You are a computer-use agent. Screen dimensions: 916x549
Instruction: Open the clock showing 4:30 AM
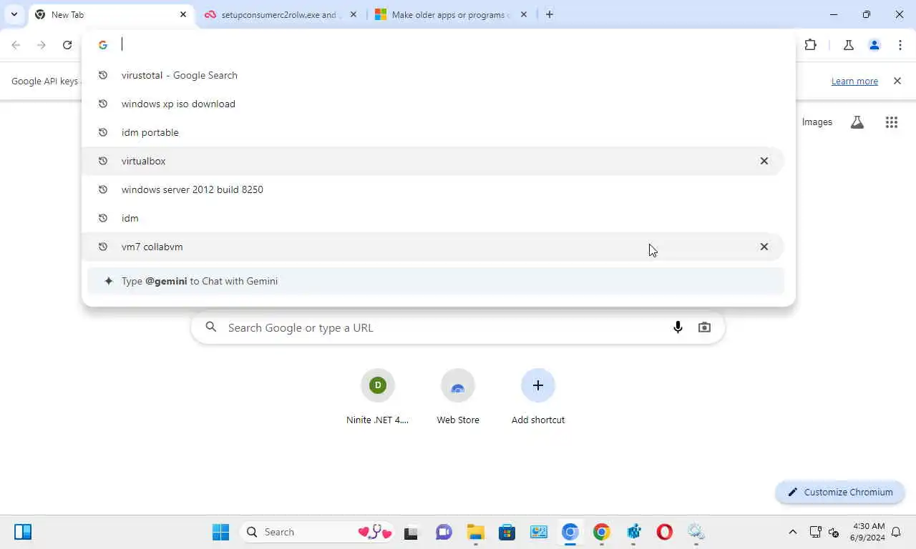(x=868, y=532)
